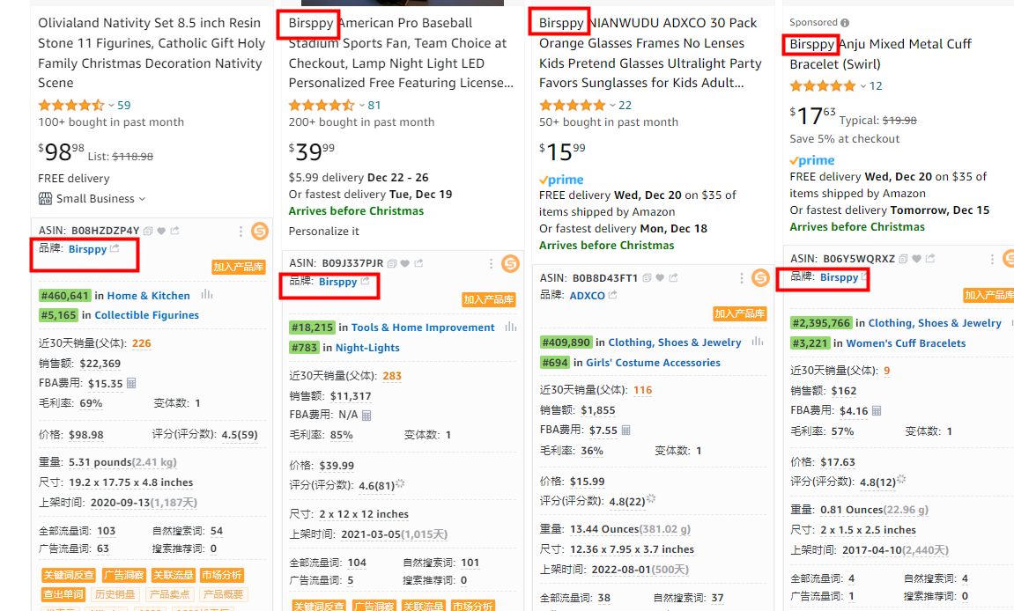Open the Night-Lights category link
The height and width of the screenshot is (611, 1014).
click(367, 347)
